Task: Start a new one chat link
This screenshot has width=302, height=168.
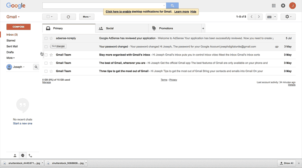Action: click(x=23, y=123)
